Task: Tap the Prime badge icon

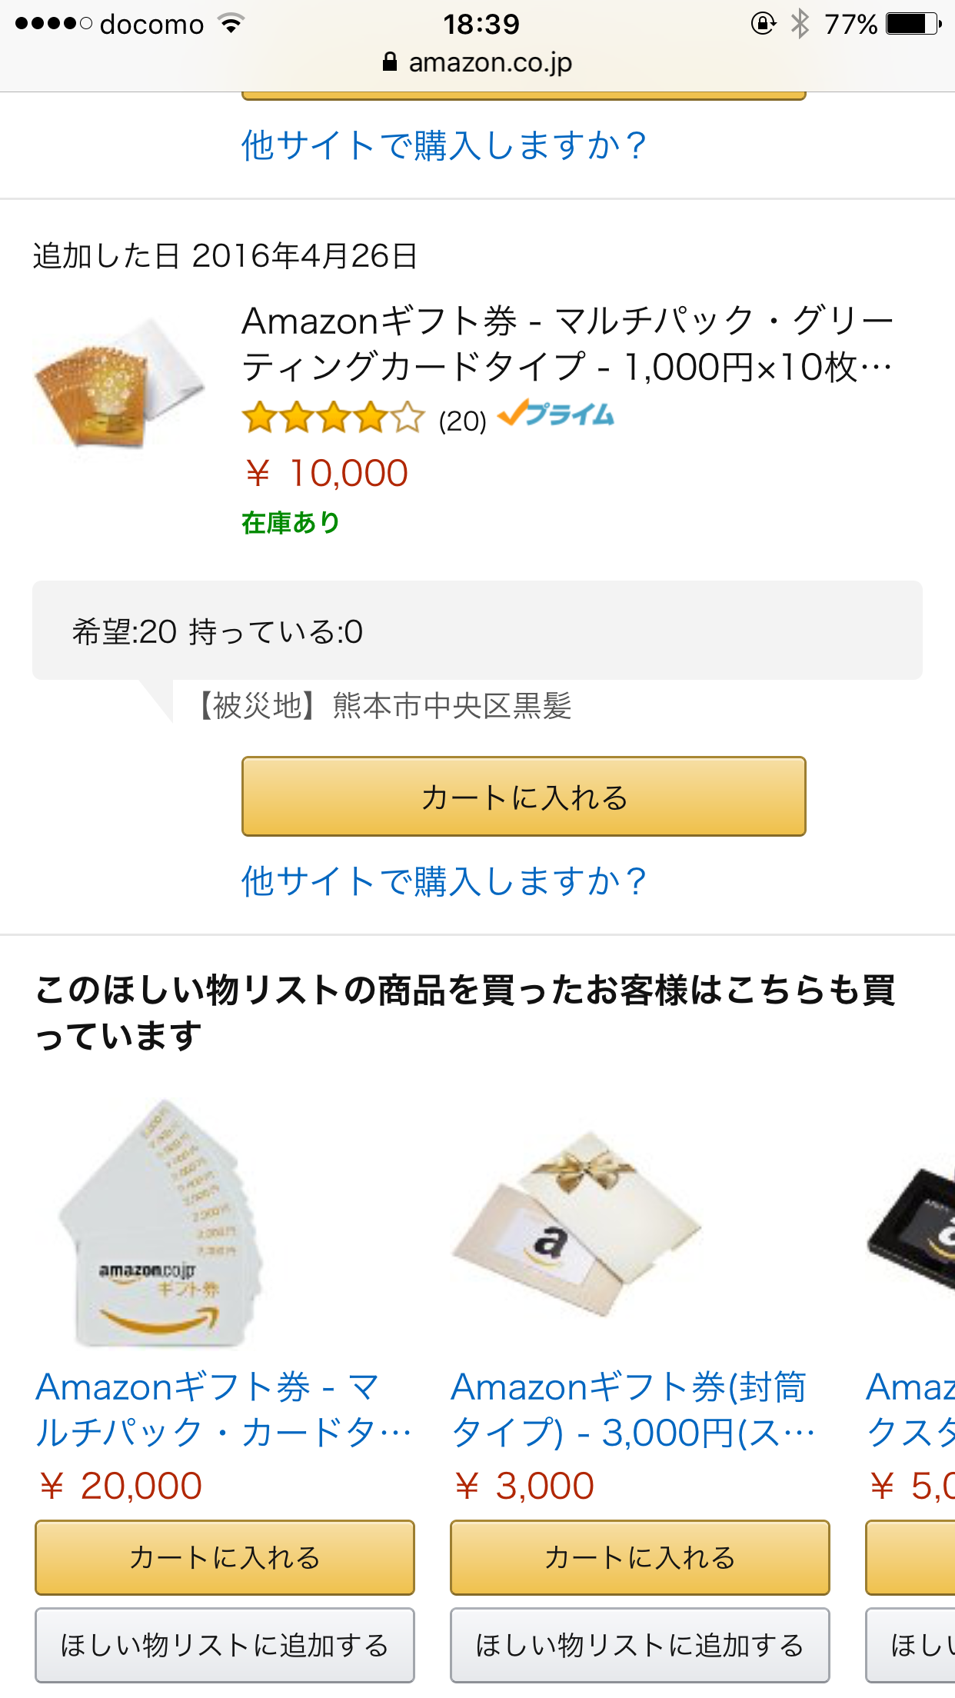Action: [556, 415]
